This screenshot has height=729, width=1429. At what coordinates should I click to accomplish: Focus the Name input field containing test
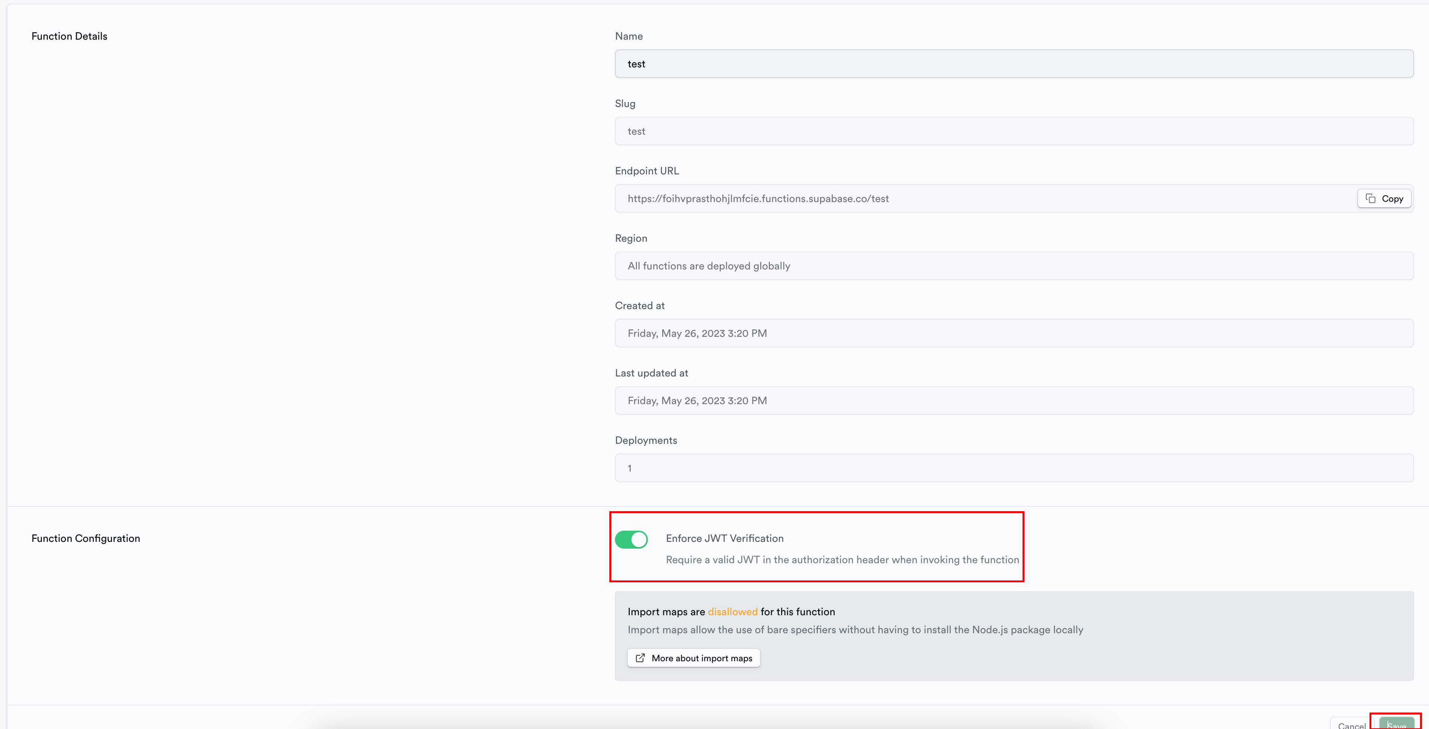(1014, 64)
